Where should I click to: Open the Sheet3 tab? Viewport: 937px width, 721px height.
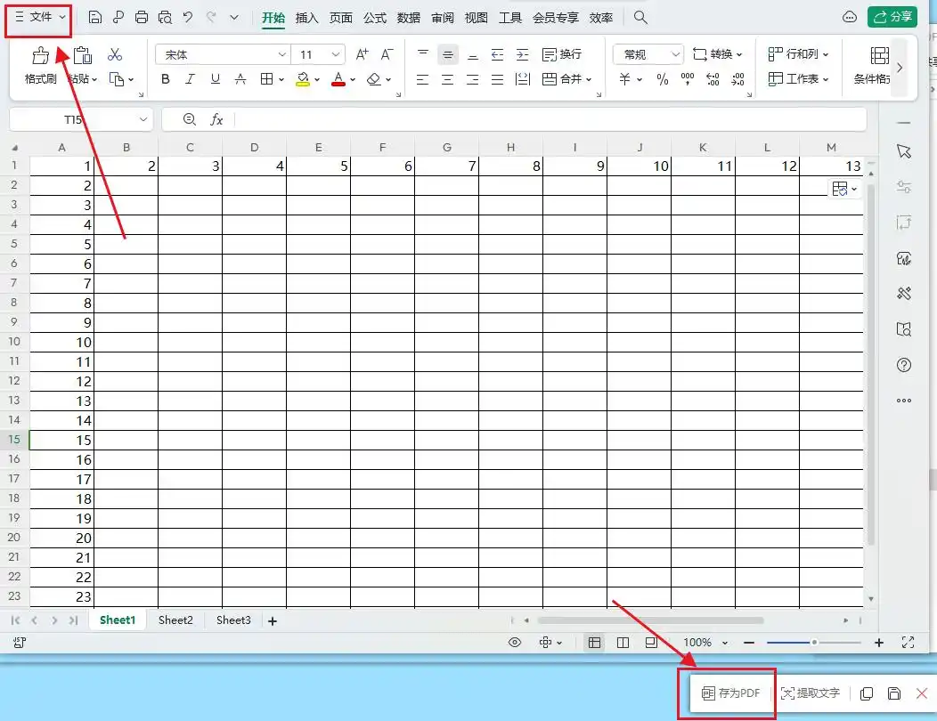pos(233,620)
